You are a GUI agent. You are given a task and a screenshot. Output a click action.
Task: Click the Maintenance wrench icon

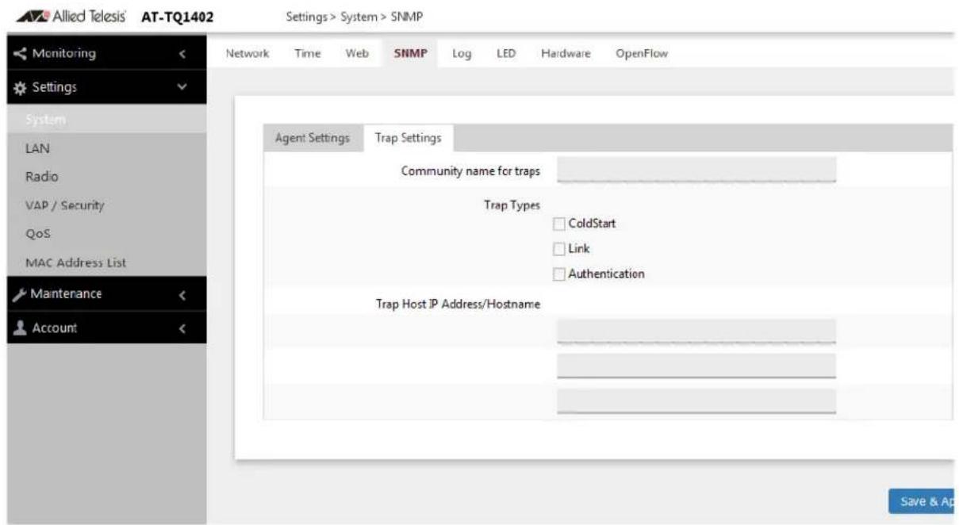(18, 294)
